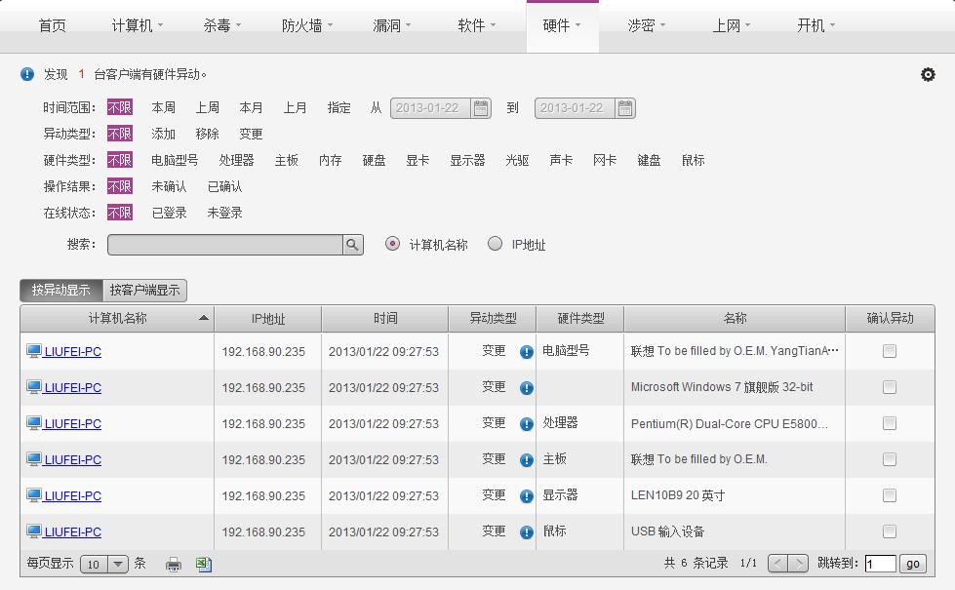Expand the 计算机 menu
This screenshot has height=590, width=955.
coord(137,25)
